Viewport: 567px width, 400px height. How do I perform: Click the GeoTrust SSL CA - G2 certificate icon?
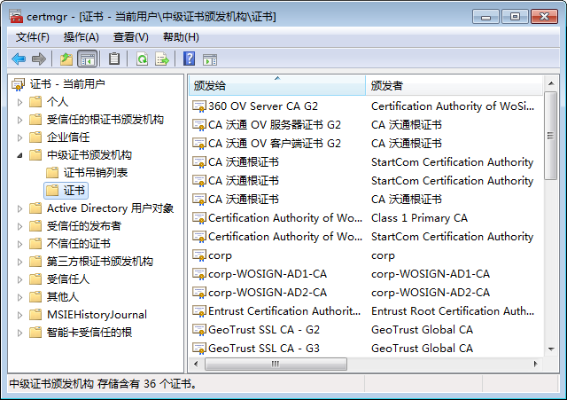click(198, 330)
